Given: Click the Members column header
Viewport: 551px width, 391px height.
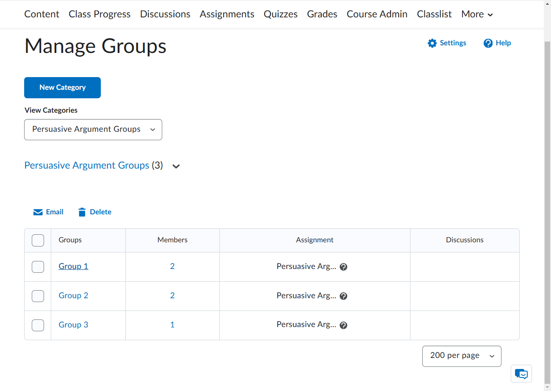Looking at the screenshot, I should point(172,240).
